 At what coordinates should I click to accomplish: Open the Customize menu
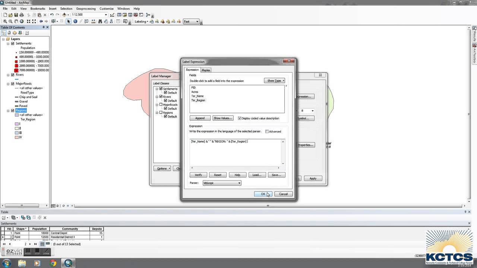tap(107, 9)
